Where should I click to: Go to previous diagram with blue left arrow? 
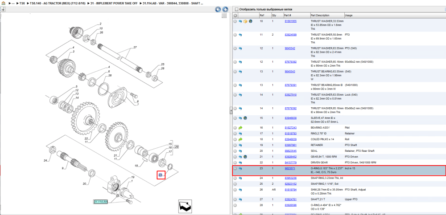point(218,9)
